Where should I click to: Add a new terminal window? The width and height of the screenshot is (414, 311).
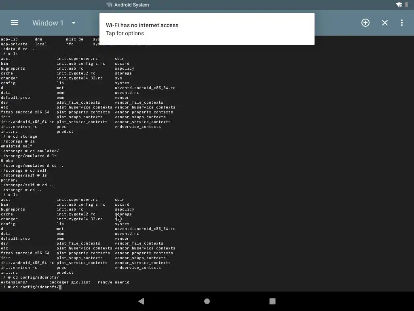[x=365, y=23]
